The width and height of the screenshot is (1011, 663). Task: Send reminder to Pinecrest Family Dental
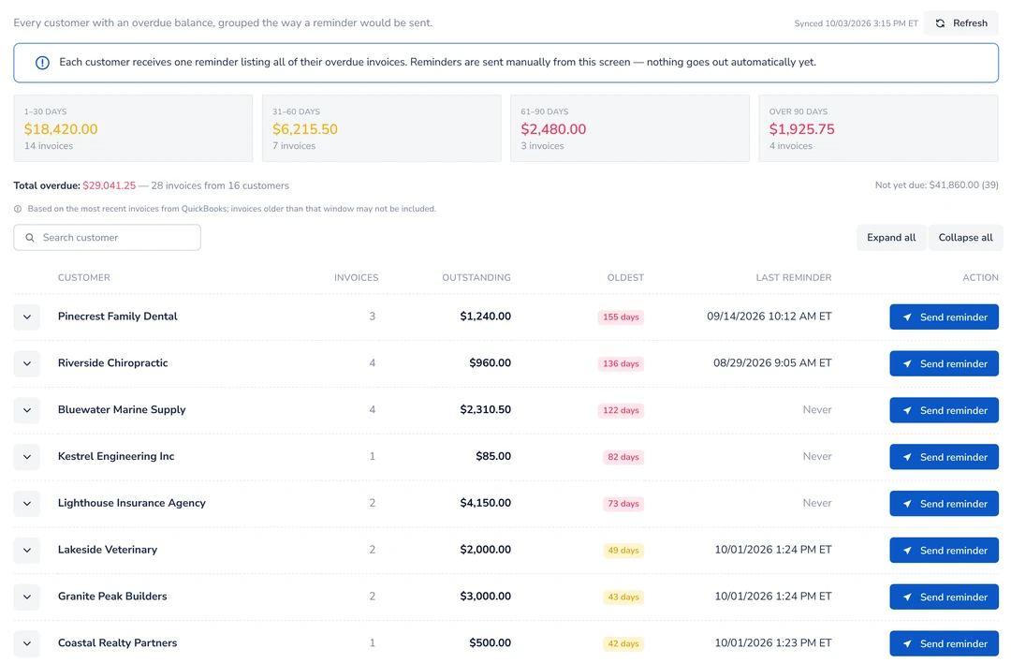click(944, 317)
